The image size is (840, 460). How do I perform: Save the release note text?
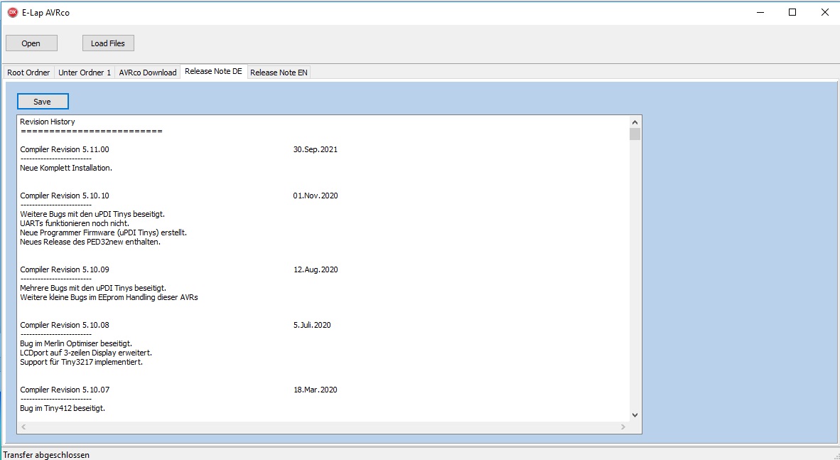(x=43, y=102)
